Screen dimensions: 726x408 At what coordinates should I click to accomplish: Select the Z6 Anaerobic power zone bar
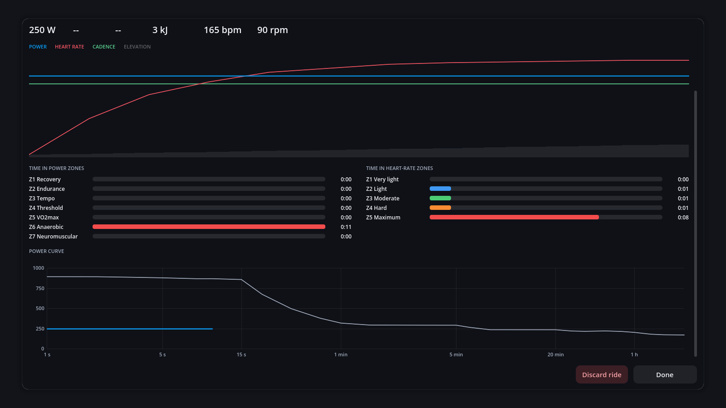tap(209, 227)
